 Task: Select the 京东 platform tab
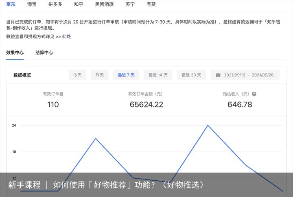[11, 4]
